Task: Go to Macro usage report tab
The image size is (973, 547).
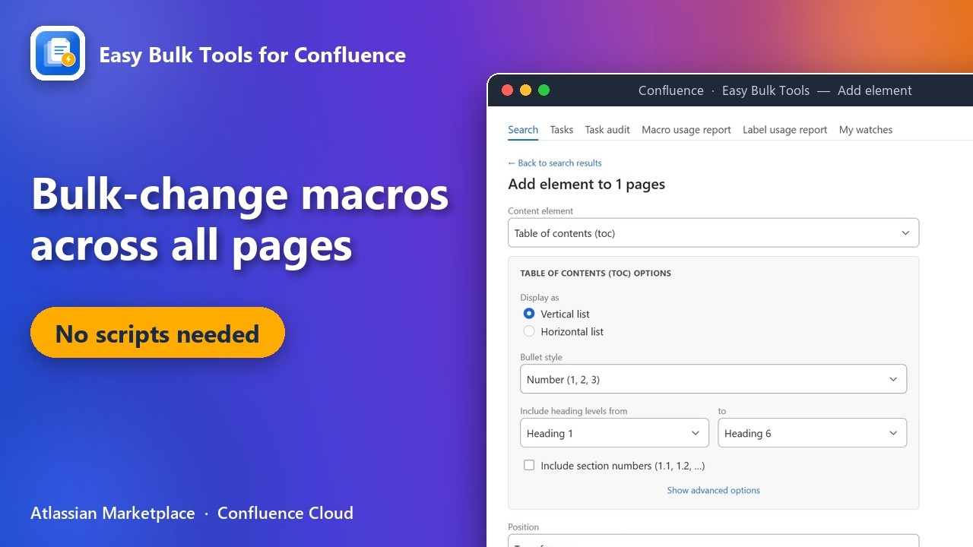Action: pos(686,130)
